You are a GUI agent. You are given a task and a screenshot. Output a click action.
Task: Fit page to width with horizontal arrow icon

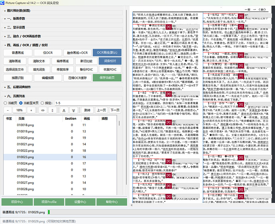(x=43, y=110)
